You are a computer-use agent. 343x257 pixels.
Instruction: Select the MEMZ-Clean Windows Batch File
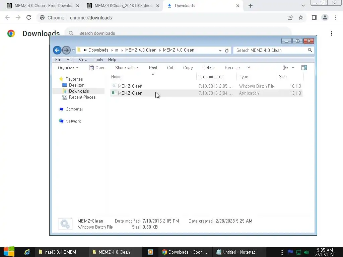pos(206,86)
